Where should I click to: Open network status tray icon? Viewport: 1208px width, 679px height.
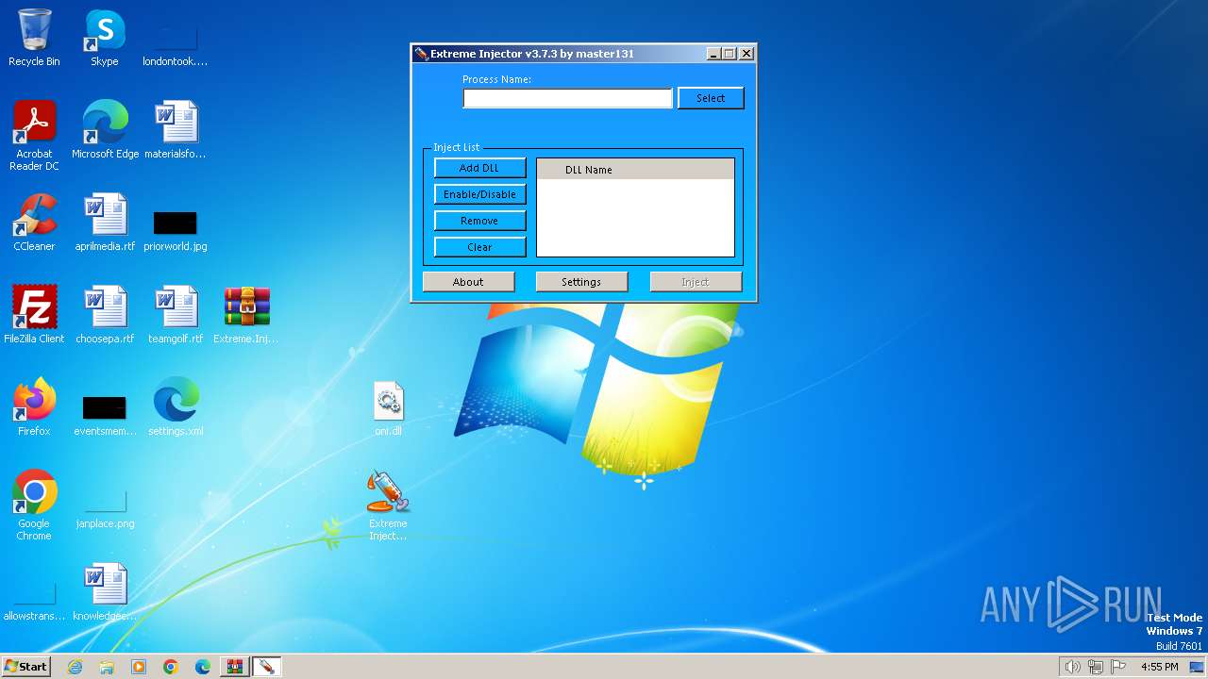pos(1096,667)
